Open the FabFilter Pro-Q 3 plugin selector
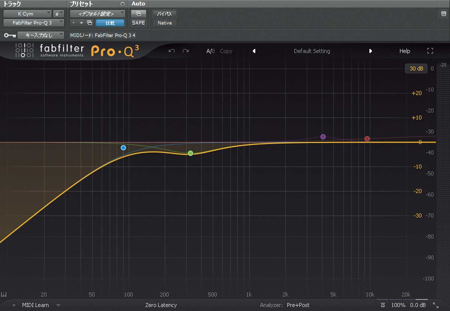The image size is (450, 311). point(34,23)
